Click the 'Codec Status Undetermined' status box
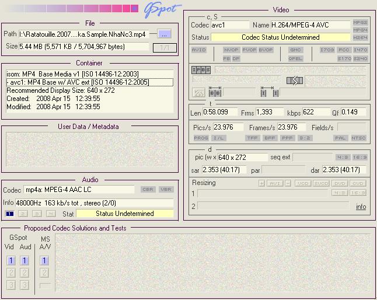377x300 pixels. [281, 37]
